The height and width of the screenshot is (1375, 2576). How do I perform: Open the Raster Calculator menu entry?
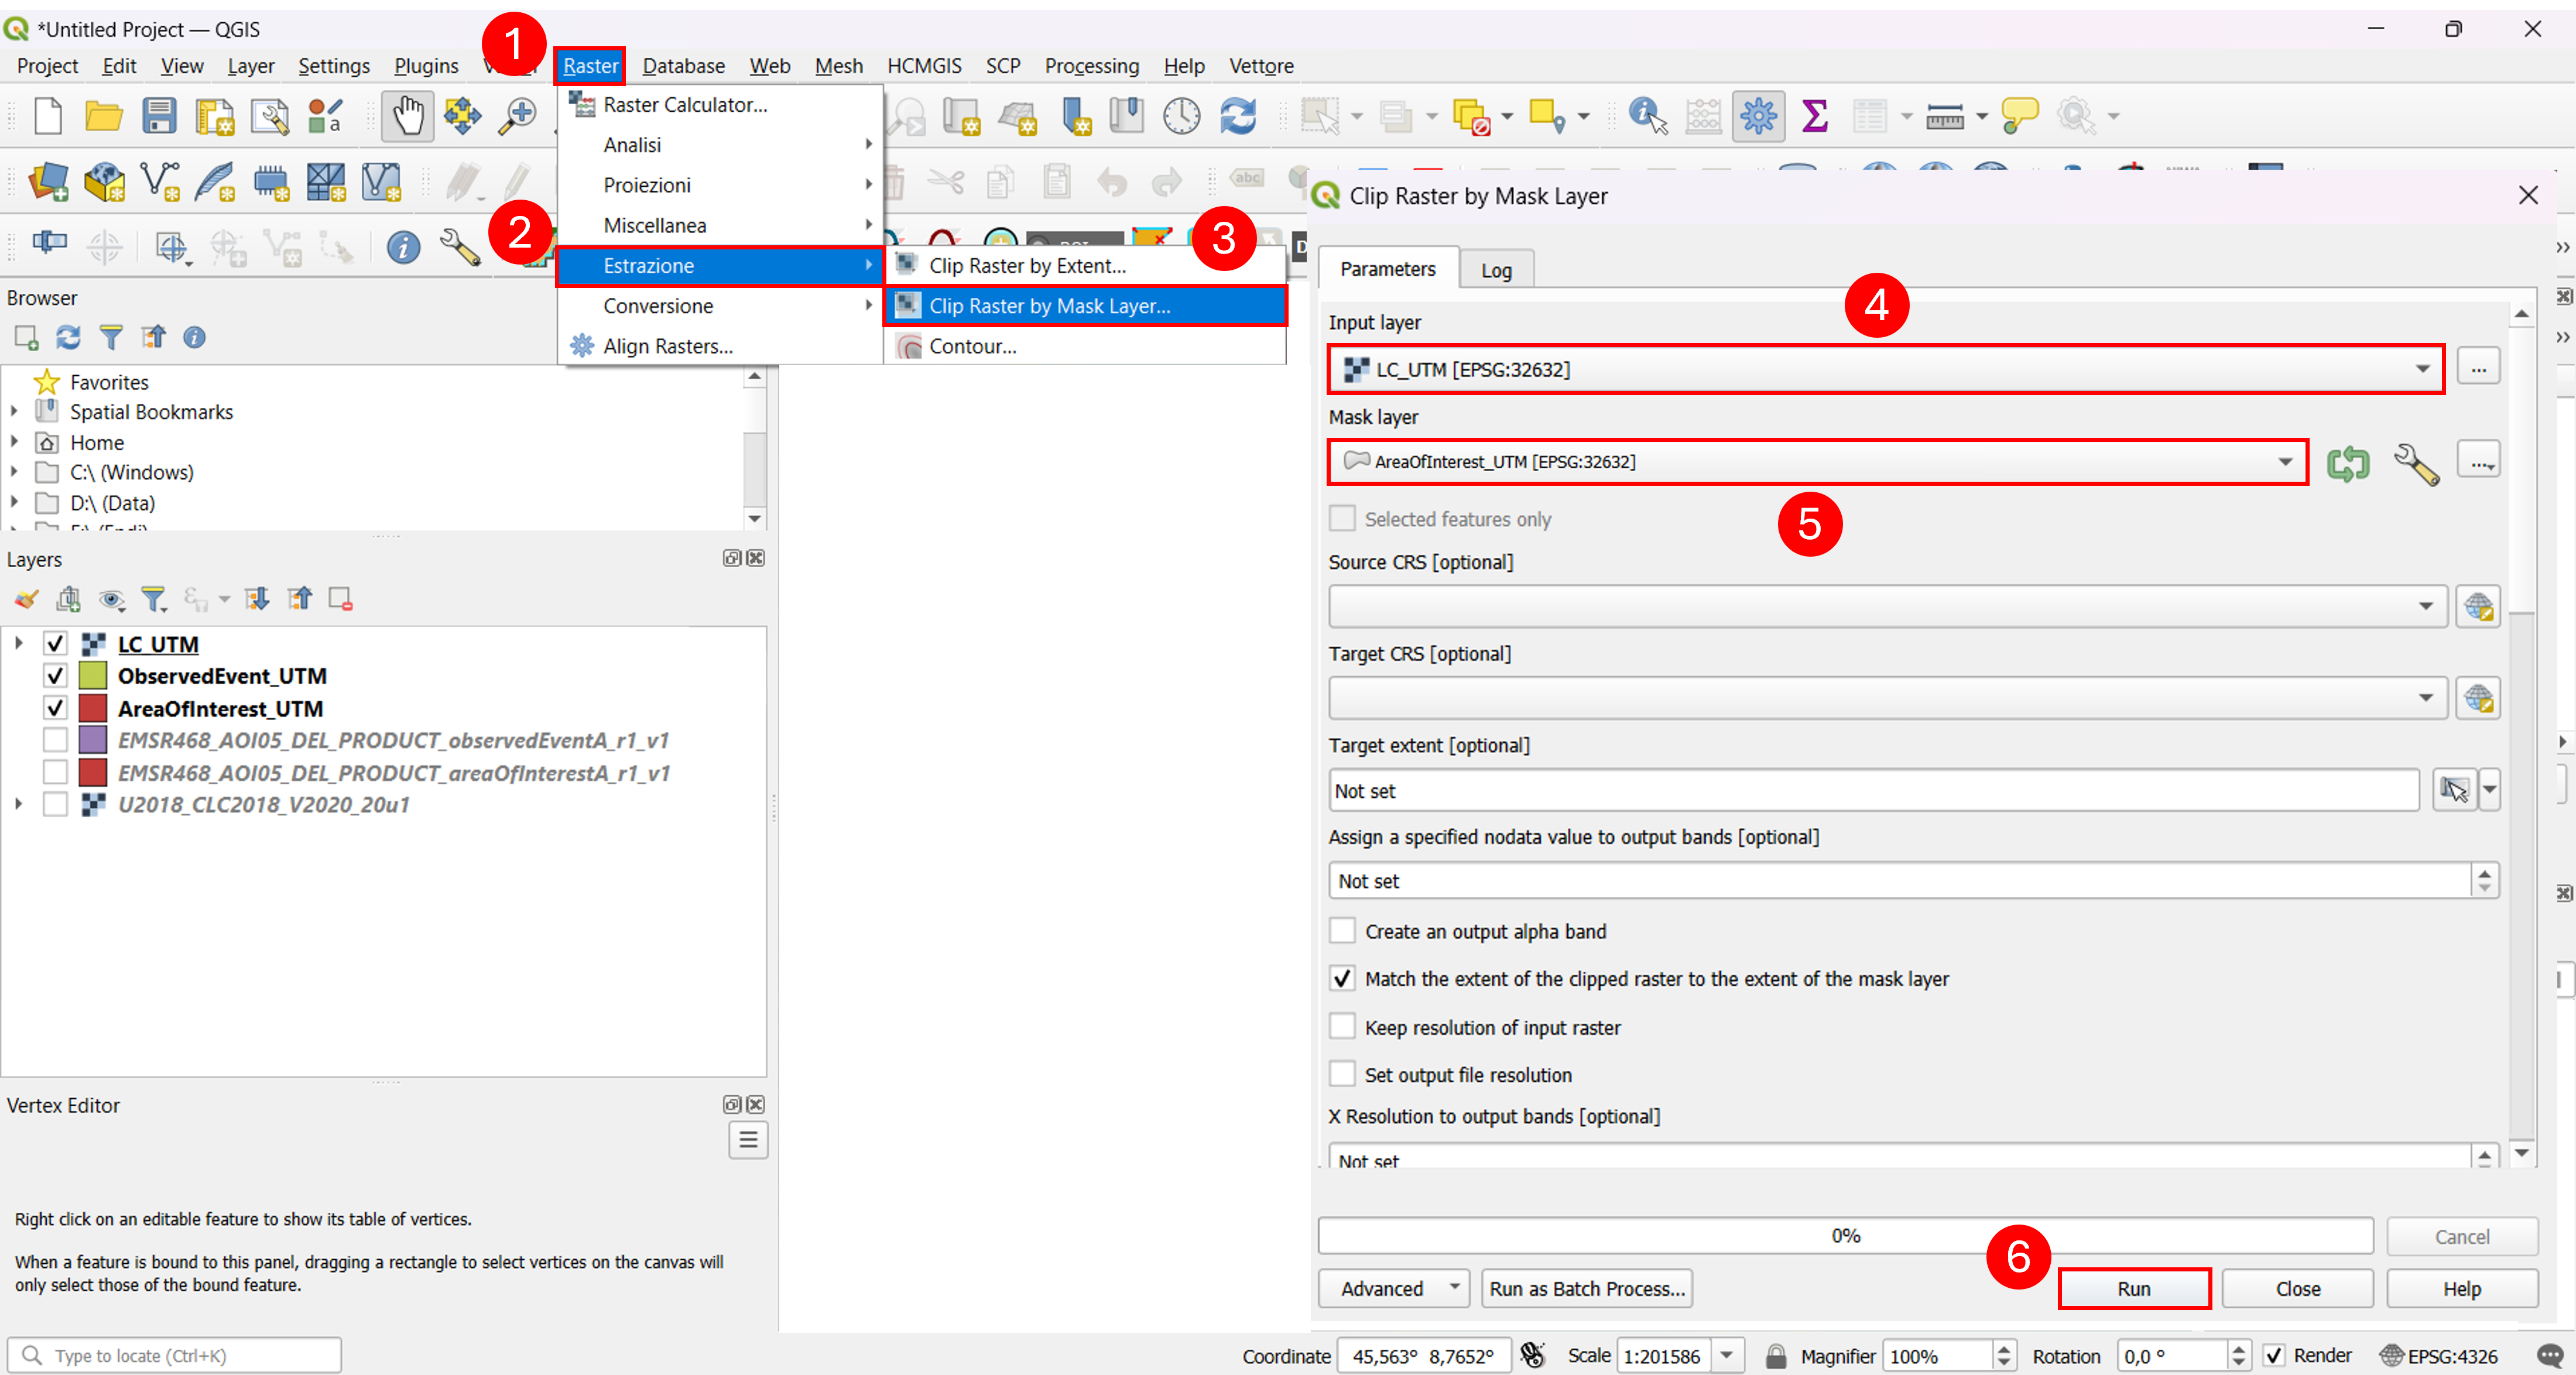point(720,105)
